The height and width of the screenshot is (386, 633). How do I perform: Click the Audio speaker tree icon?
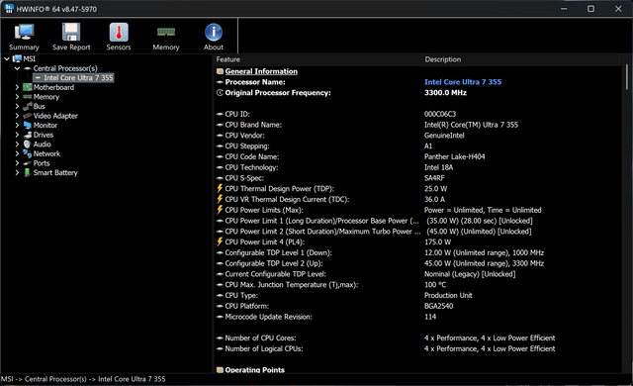tap(27, 145)
